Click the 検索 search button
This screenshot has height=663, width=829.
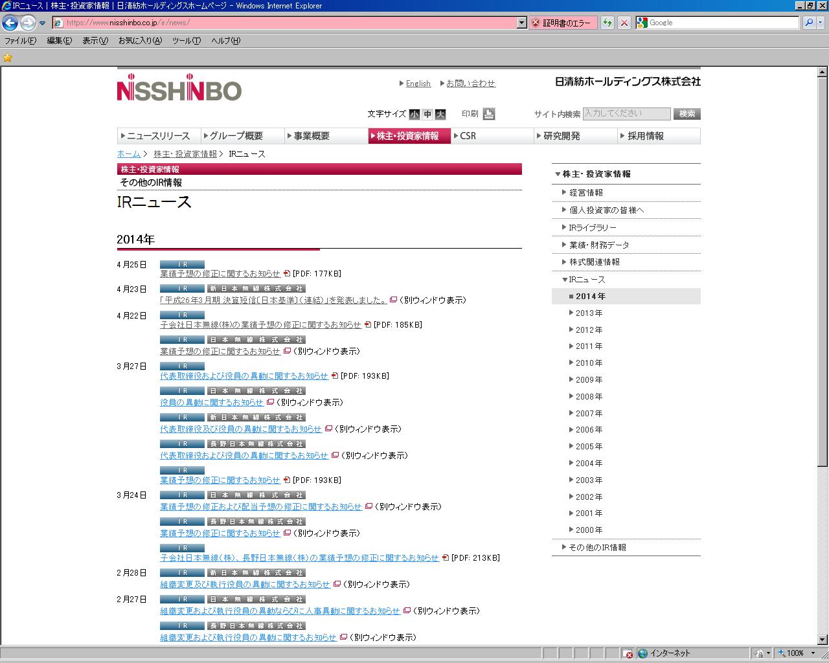pos(687,114)
